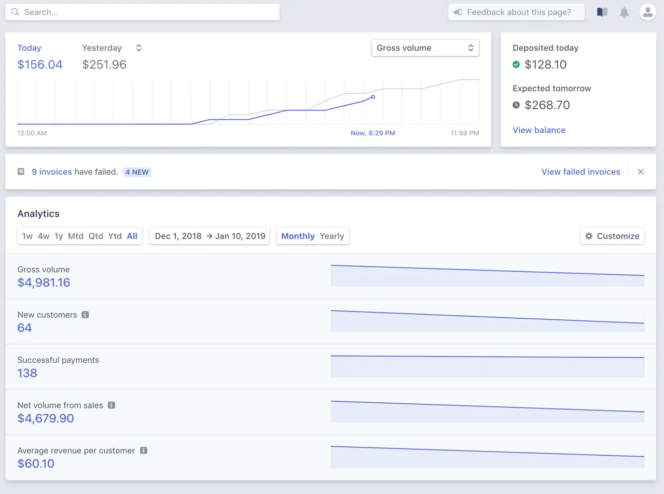664x494 pixels.
Task: Click the Analytics section heading
Action: [38, 214]
